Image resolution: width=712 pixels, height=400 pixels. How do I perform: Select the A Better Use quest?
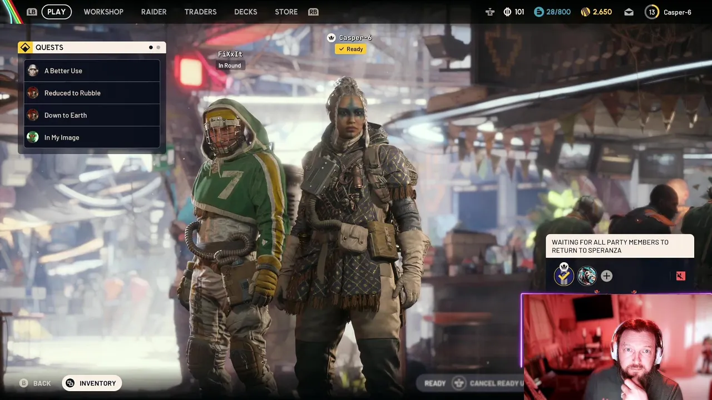[92, 71]
